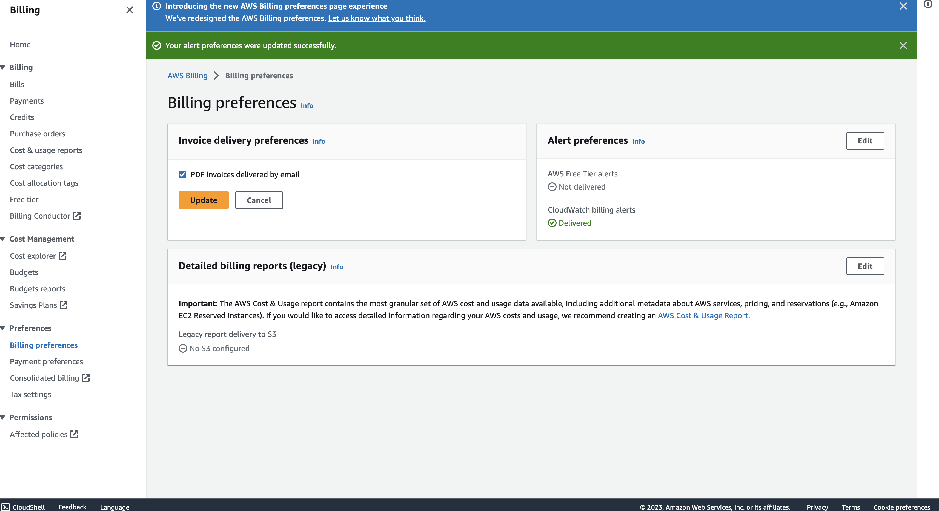
Task: Open Payment preferences in sidebar
Action: pos(46,361)
